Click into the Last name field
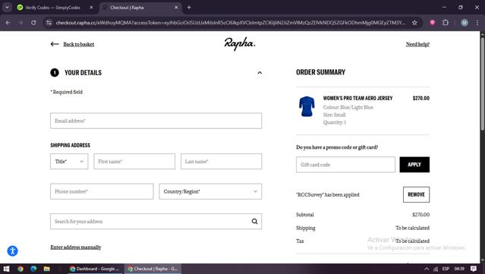This screenshot has height=274, width=485. pos(221,162)
